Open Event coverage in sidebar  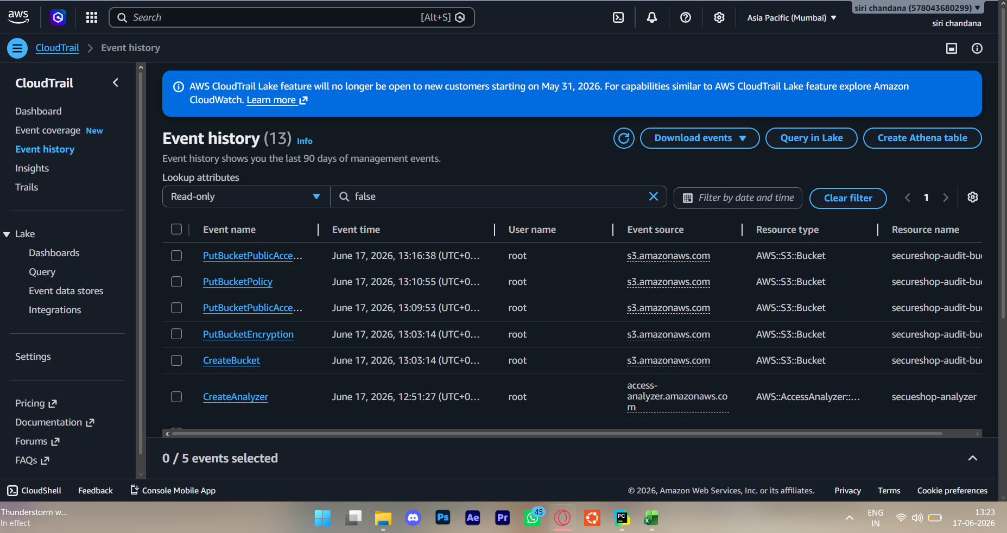point(48,130)
